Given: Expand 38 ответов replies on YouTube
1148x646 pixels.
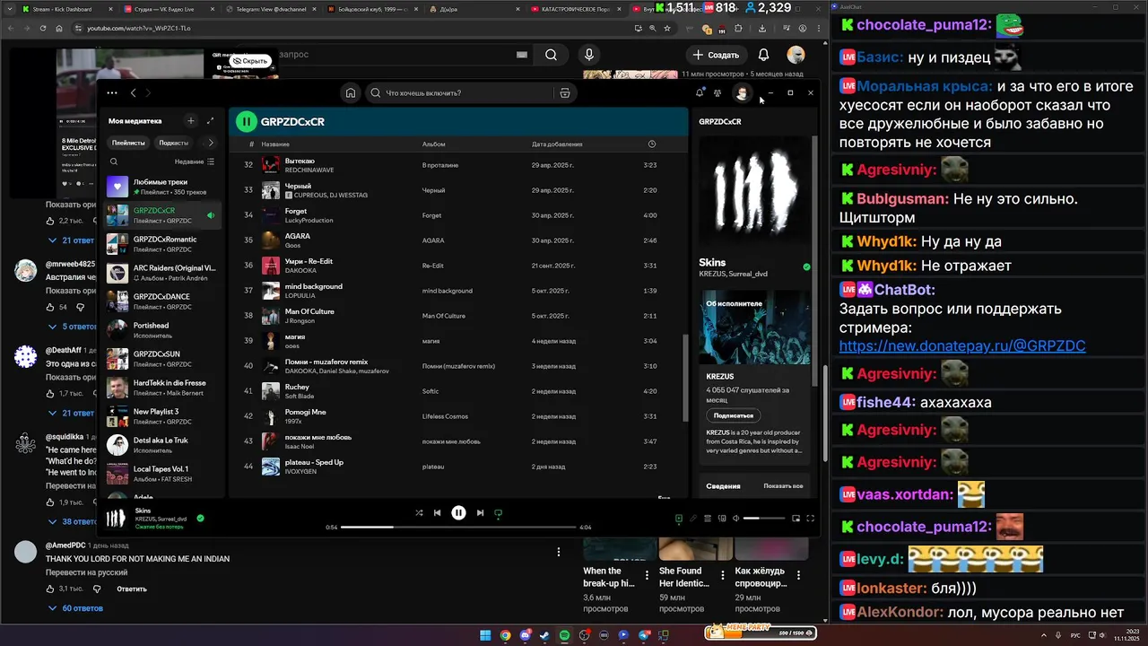Looking at the screenshot, I should coord(72,521).
